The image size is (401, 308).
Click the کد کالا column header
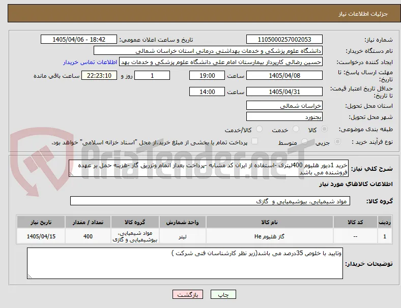coord(355,222)
